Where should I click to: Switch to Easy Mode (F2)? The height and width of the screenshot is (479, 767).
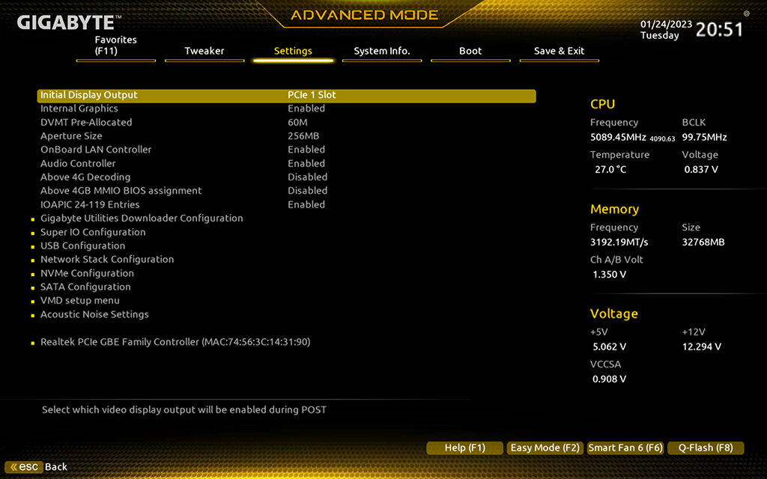click(545, 448)
